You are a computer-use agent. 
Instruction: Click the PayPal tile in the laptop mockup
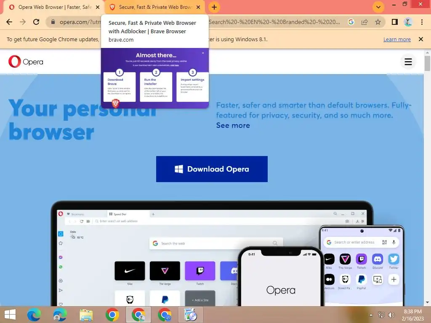tap(165, 298)
